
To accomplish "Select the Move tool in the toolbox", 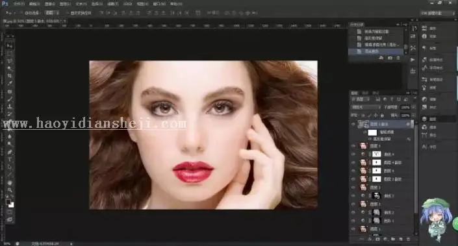I will click(x=9, y=46).
